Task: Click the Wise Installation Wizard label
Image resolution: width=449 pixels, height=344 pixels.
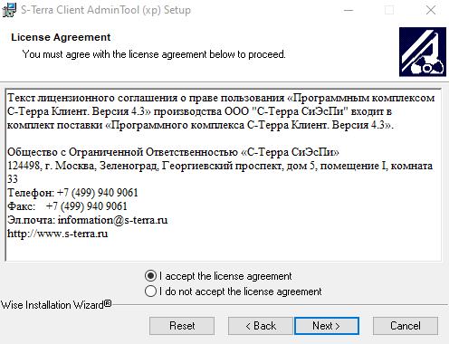Action: click(x=56, y=305)
